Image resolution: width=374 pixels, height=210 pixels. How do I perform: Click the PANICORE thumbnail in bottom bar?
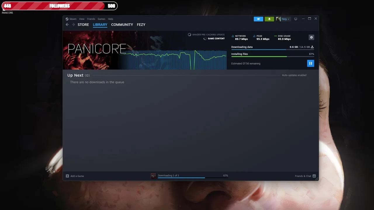pyautogui.click(x=153, y=176)
